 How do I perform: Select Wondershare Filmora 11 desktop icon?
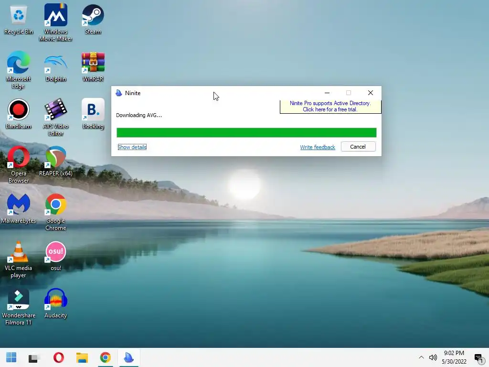(x=19, y=307)
